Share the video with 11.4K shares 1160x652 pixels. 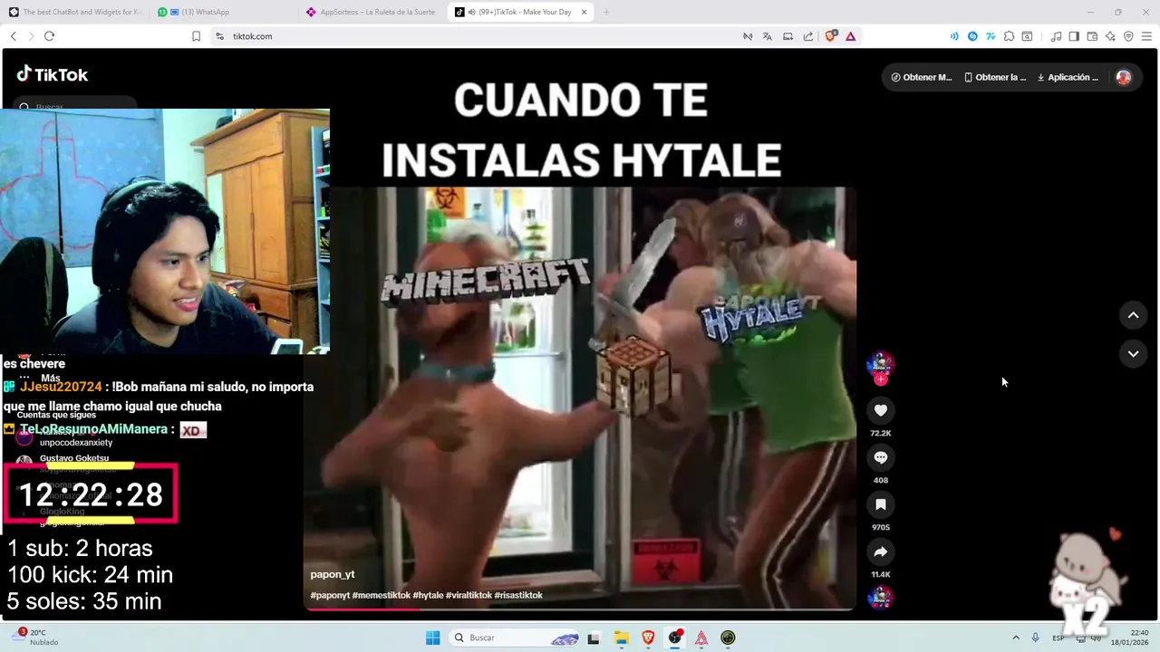pos(880,551)
